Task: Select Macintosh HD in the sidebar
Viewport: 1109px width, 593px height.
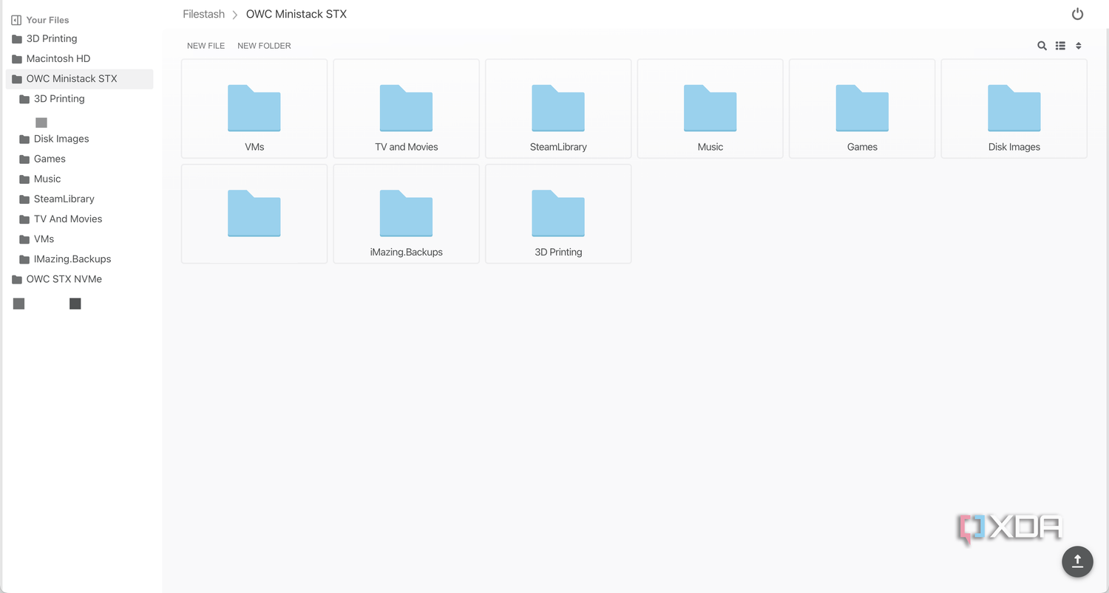Action: [79, 58]
